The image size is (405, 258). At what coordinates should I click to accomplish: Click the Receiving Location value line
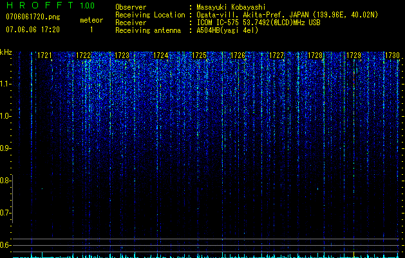point(287,15)
